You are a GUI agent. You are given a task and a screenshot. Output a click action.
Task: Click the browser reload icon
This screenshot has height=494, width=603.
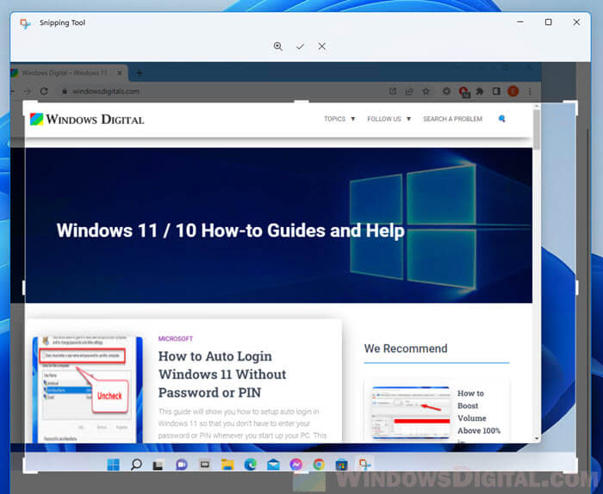coord(44,91)
